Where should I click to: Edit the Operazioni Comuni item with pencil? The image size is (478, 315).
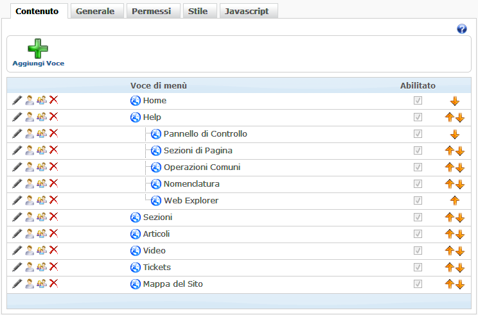tap(17, 167)
